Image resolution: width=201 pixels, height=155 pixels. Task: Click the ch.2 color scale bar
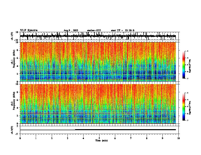(x=184, y=107)
